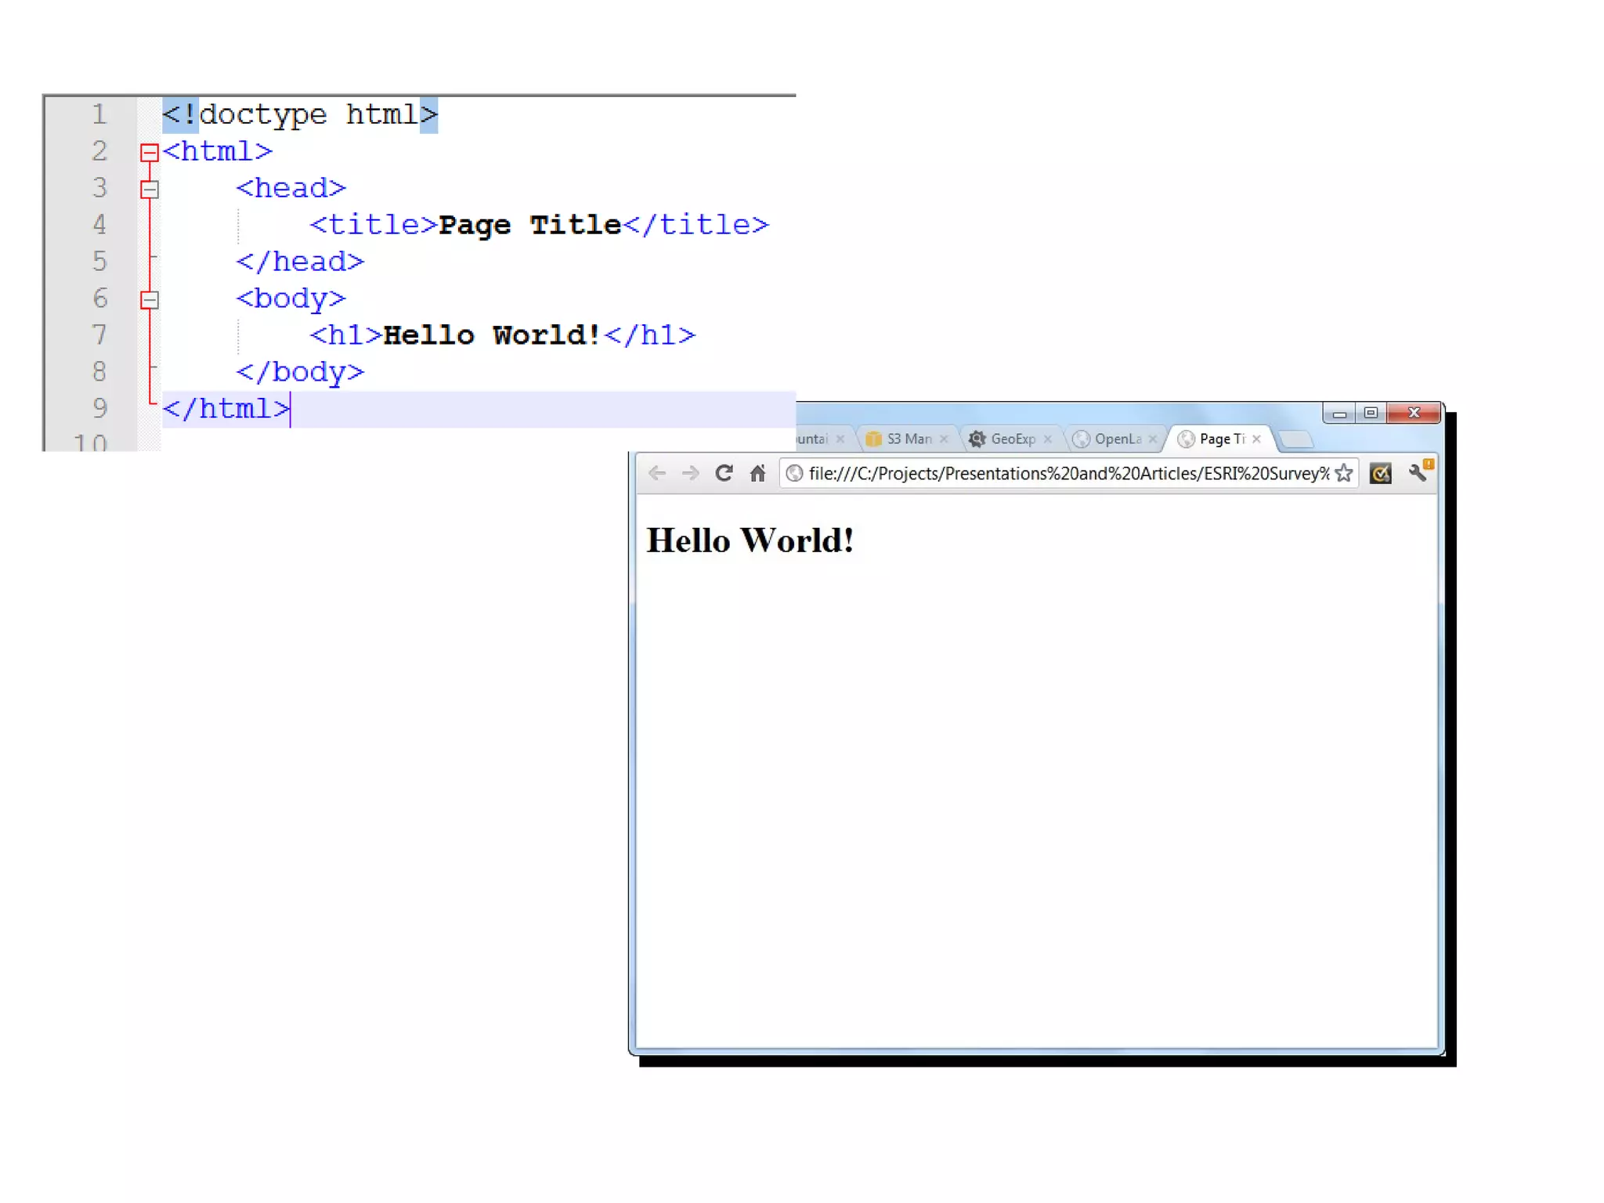Click line number 4 in editor margin
1604x1203 pixels.
[x=99, y=225]
